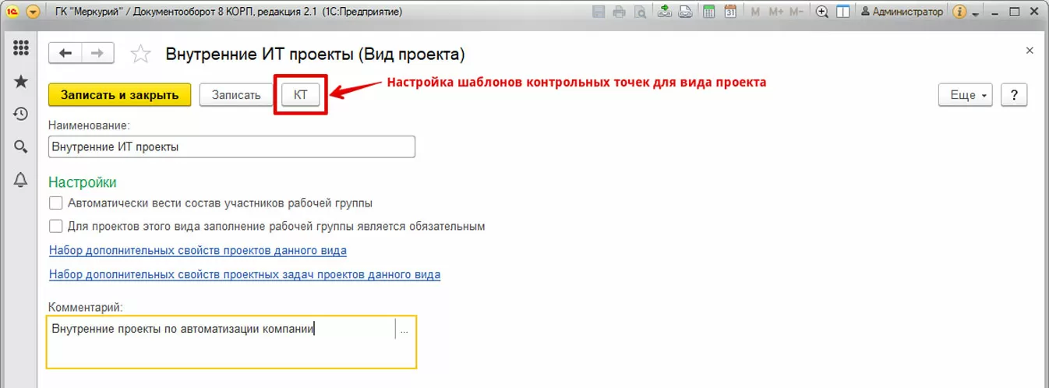Open additional project task properties link
Image resolution: width=1049 pixels, height=388 pixels.
[245, 275]
